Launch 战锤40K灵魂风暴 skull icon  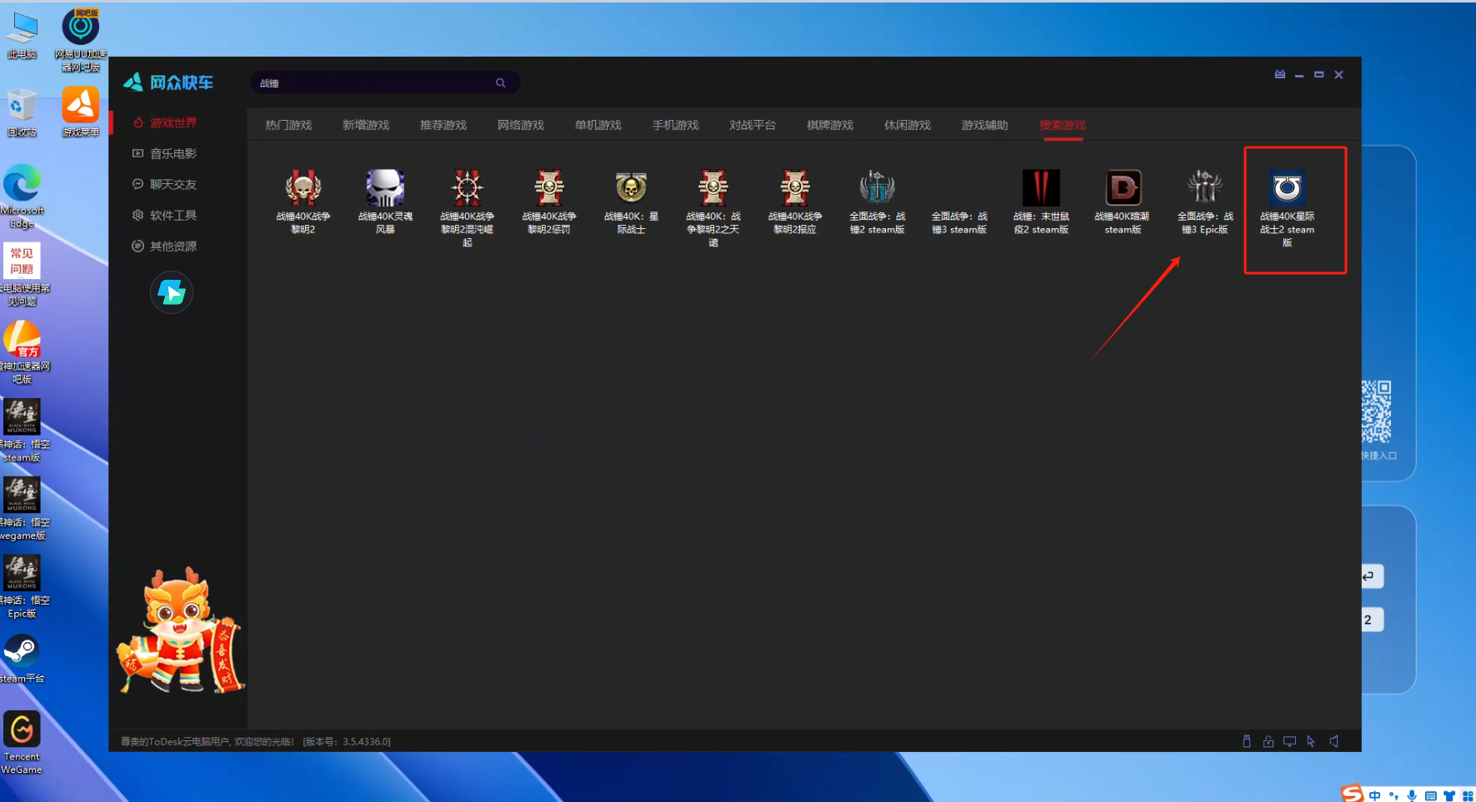(x=385, y=189)
